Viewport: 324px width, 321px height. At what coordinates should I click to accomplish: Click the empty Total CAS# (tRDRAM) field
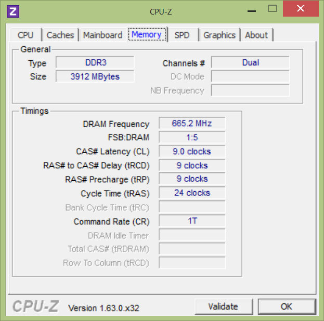coord(192,249)
